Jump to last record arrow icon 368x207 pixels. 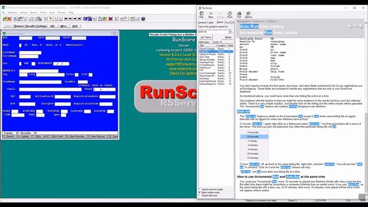coord(79,19)
